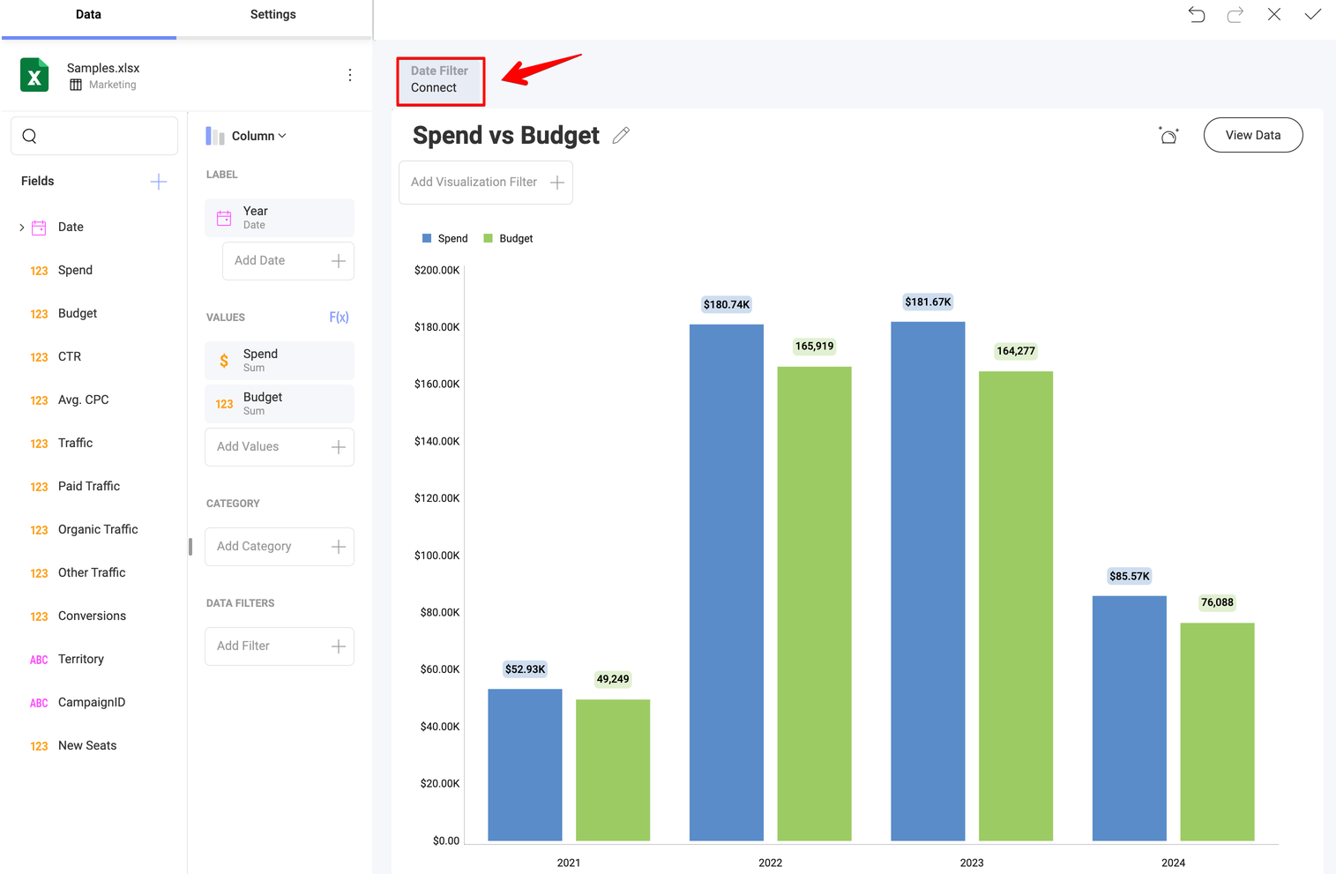Click the F(x) values function button
This screenshot has height=874, width=1336.
339,317
